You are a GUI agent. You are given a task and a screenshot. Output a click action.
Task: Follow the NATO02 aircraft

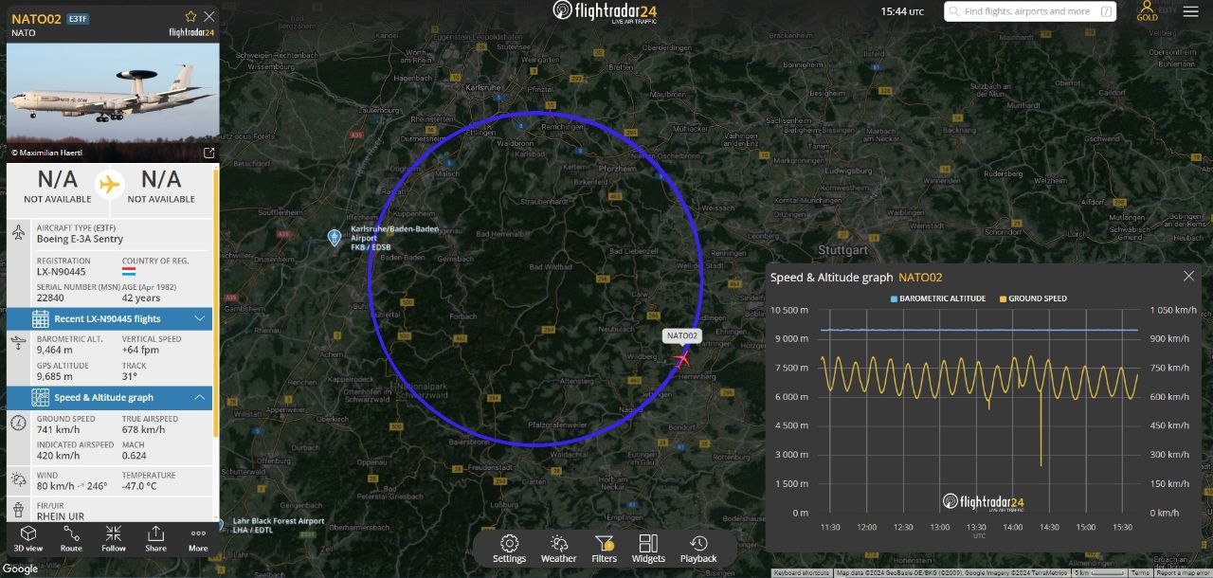tap(114, 539)
